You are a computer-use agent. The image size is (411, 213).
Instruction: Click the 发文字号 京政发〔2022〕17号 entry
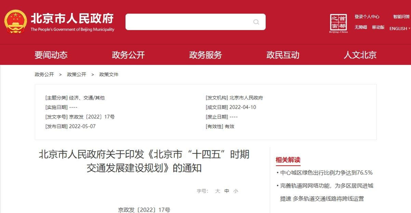80,117
